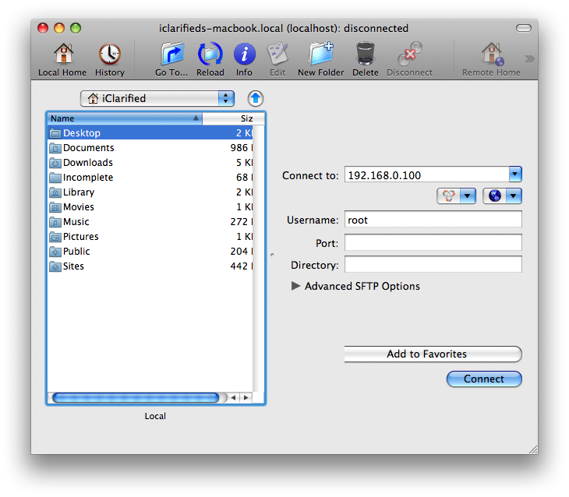Click the horizontal scrollbar in file list
The width and height of the screenshot is (569, 497).
pyautogui.click(x=136, y=397)
